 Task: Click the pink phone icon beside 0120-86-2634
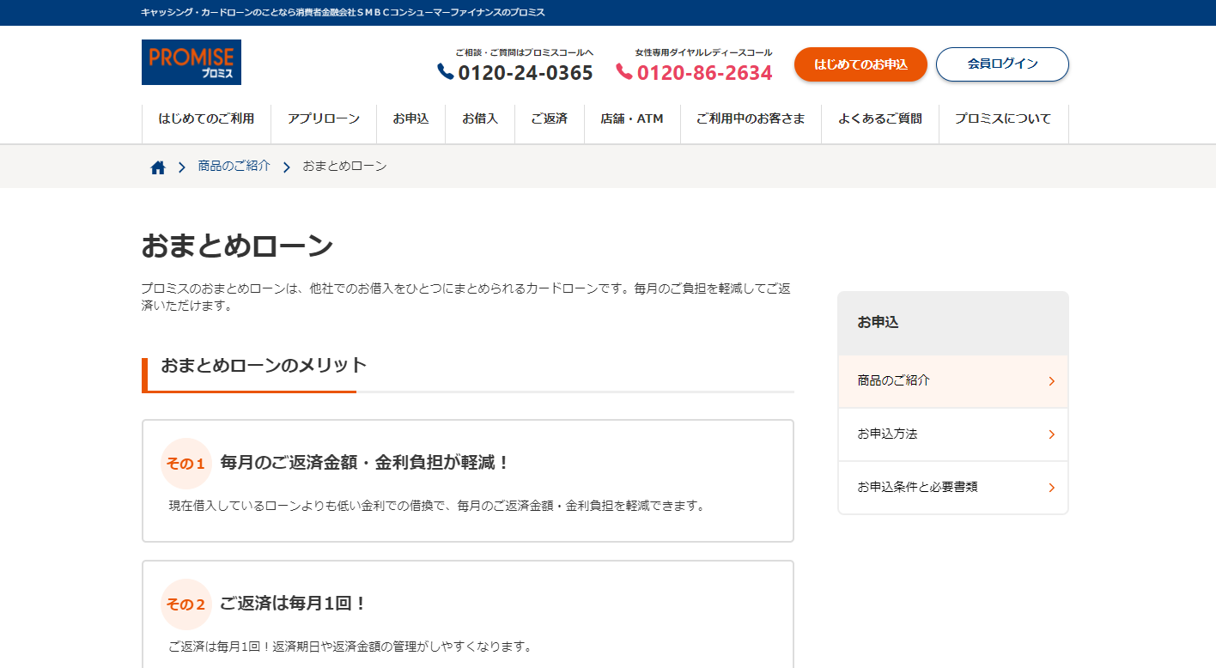(x=624, y=72)
